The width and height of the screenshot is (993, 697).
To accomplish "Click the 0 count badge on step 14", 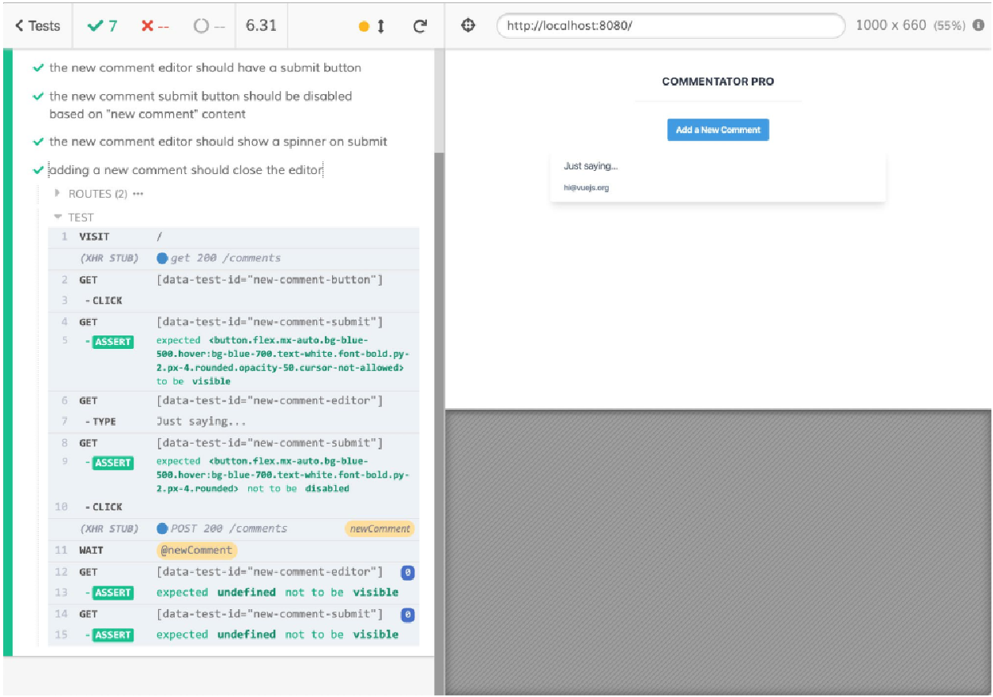I will [x=407, y=614].
